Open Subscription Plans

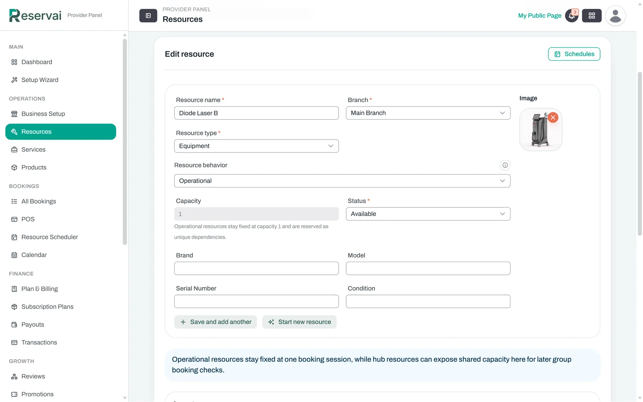[61, 307]
